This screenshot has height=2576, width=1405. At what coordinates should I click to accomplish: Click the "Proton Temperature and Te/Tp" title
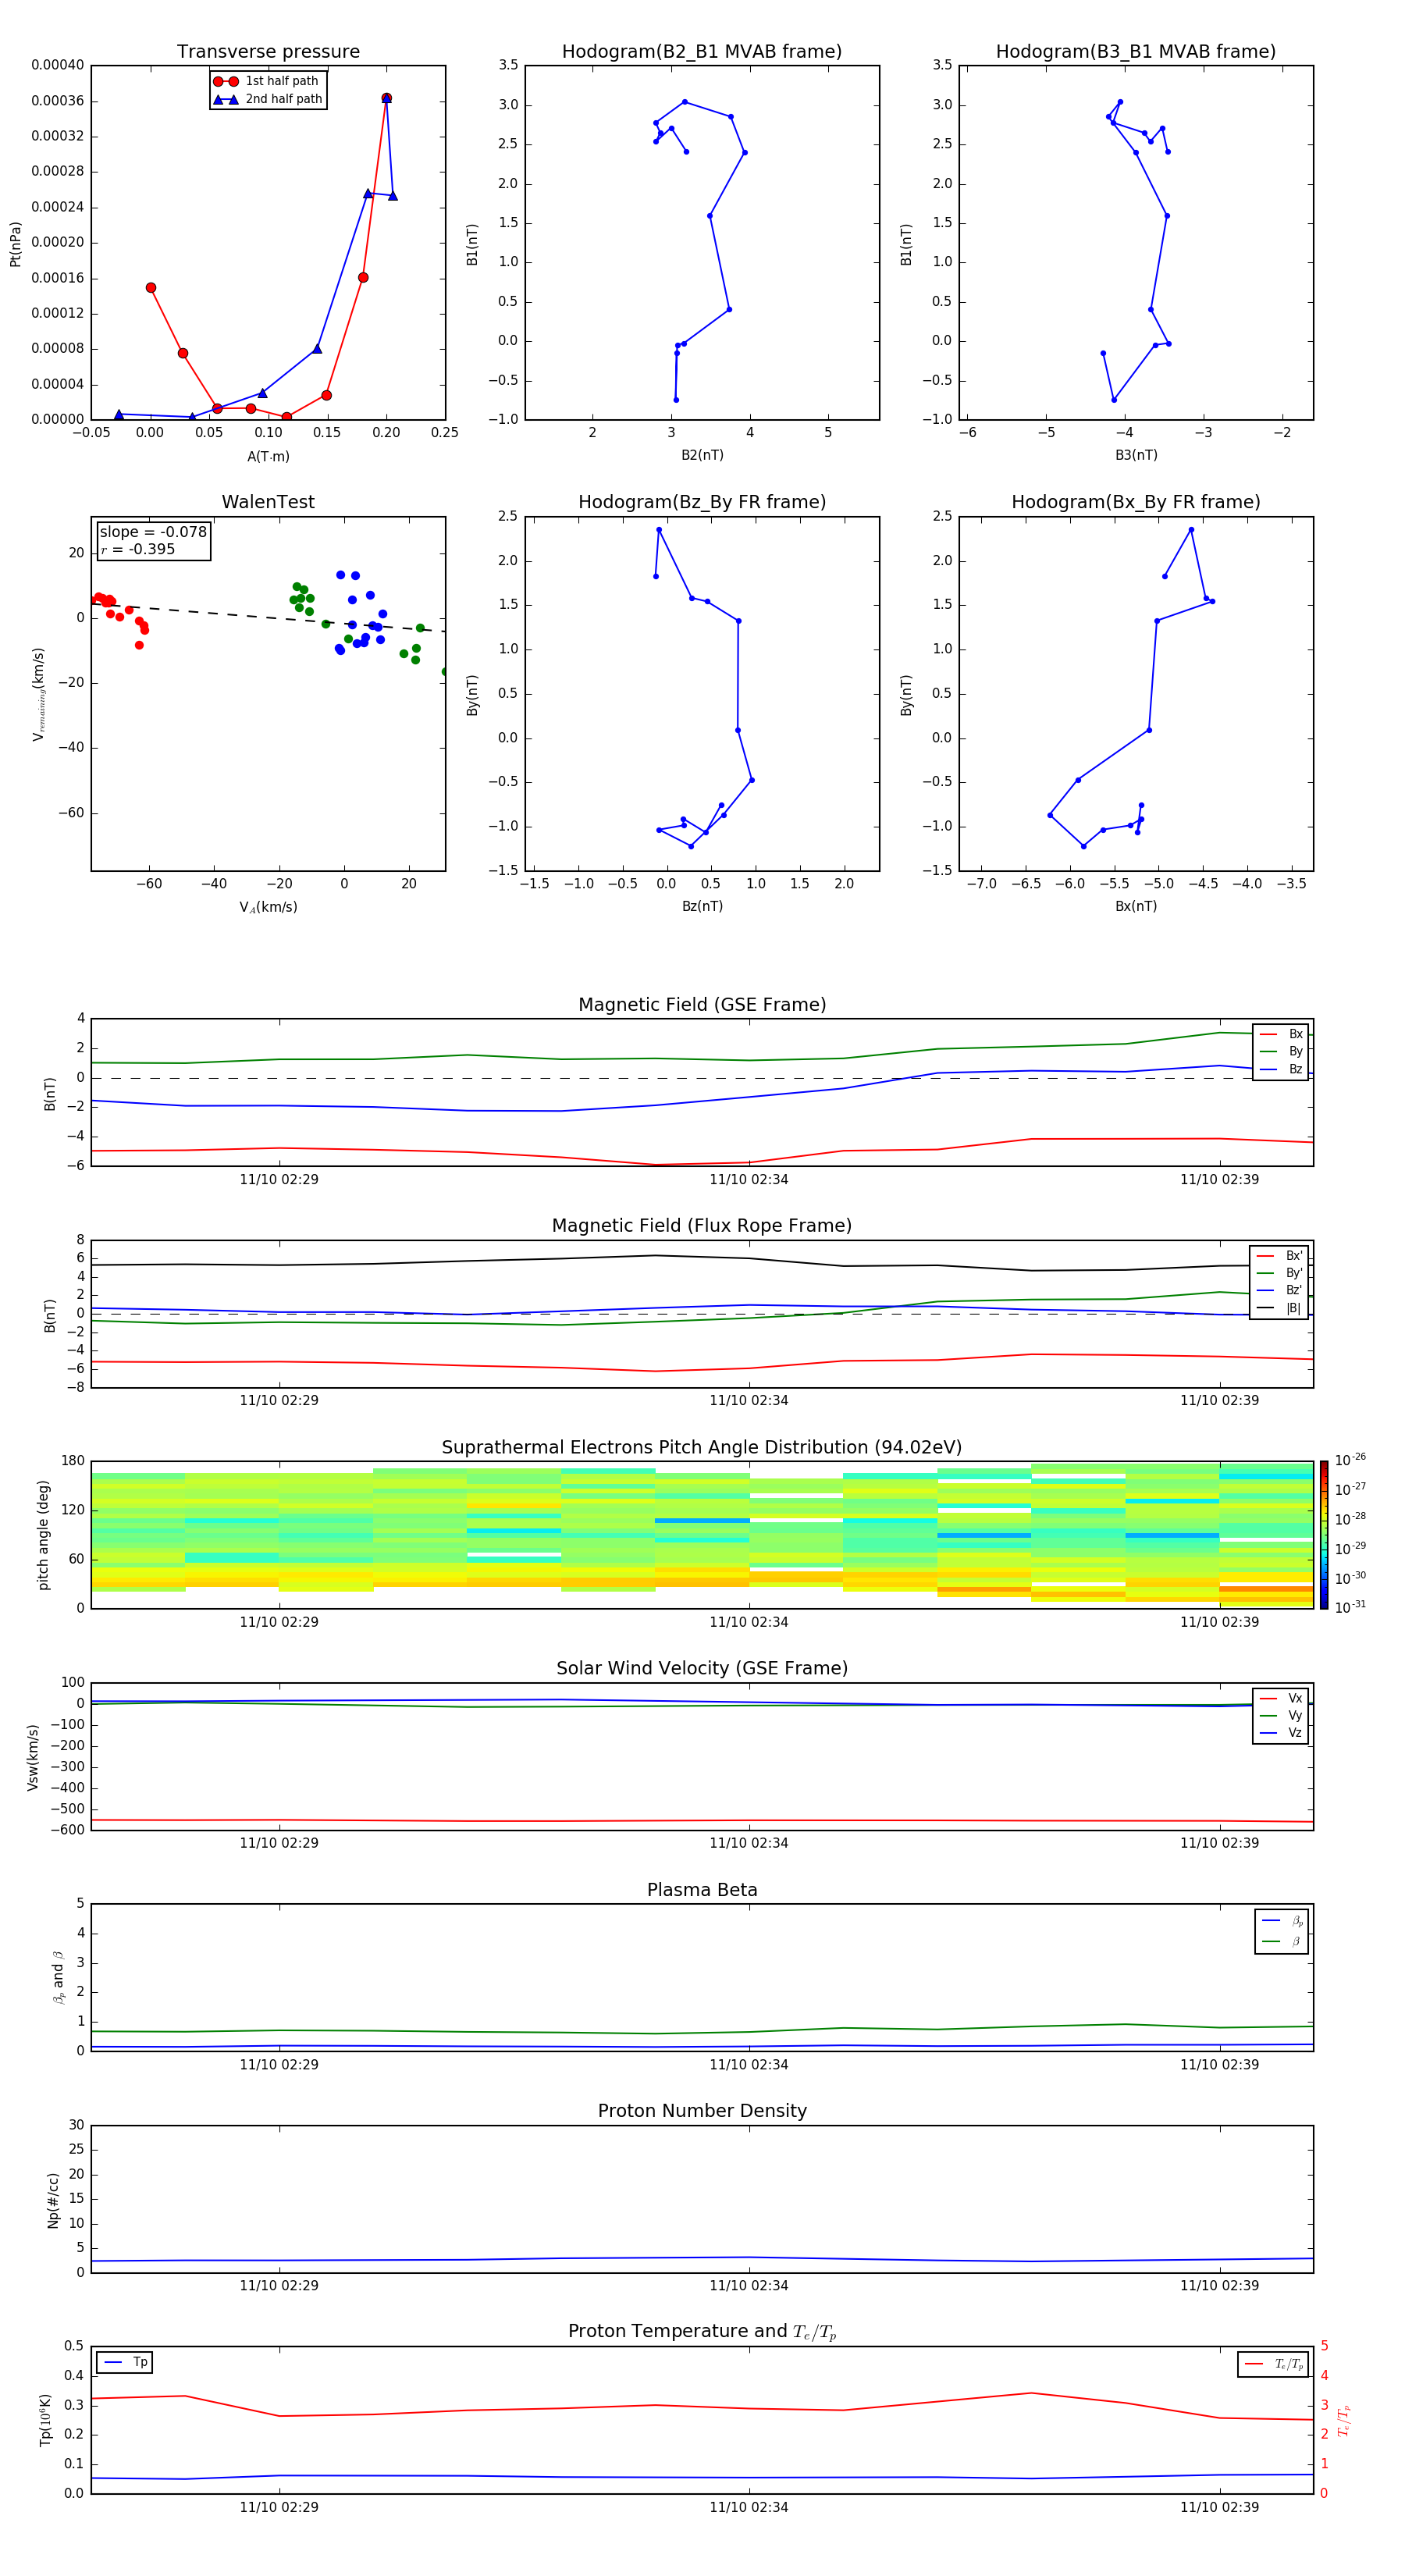point(702,2332)
